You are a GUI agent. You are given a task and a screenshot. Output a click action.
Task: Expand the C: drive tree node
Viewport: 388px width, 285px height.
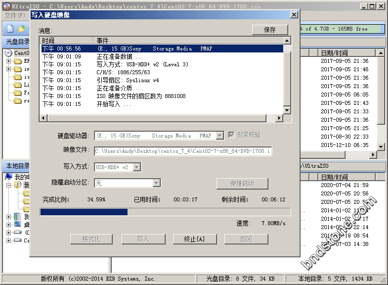(x=9, y=233)
